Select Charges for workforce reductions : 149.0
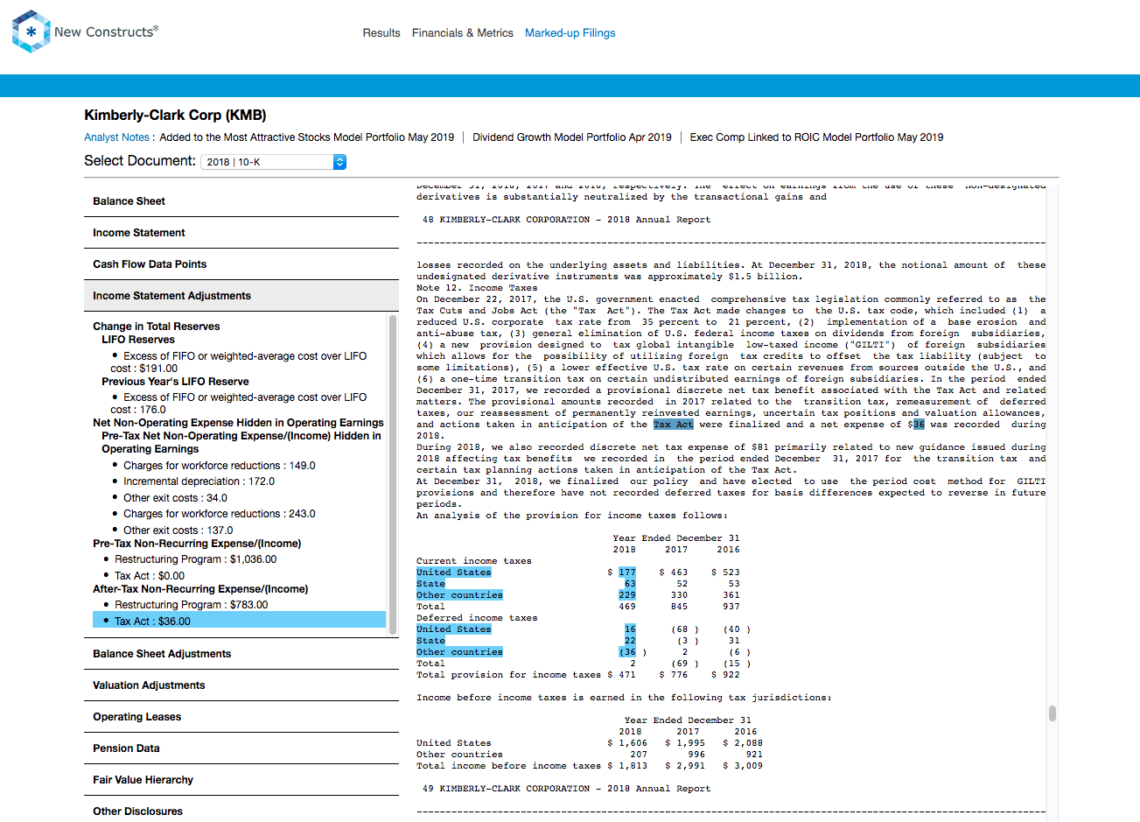This screenshot has width=1140, height=822. pos(219,466)
